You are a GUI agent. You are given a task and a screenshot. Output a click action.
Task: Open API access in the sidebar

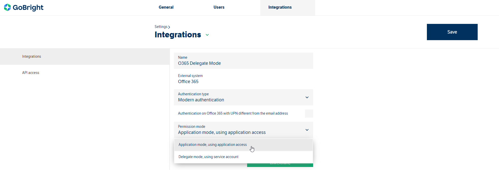[x=30, y=73]
